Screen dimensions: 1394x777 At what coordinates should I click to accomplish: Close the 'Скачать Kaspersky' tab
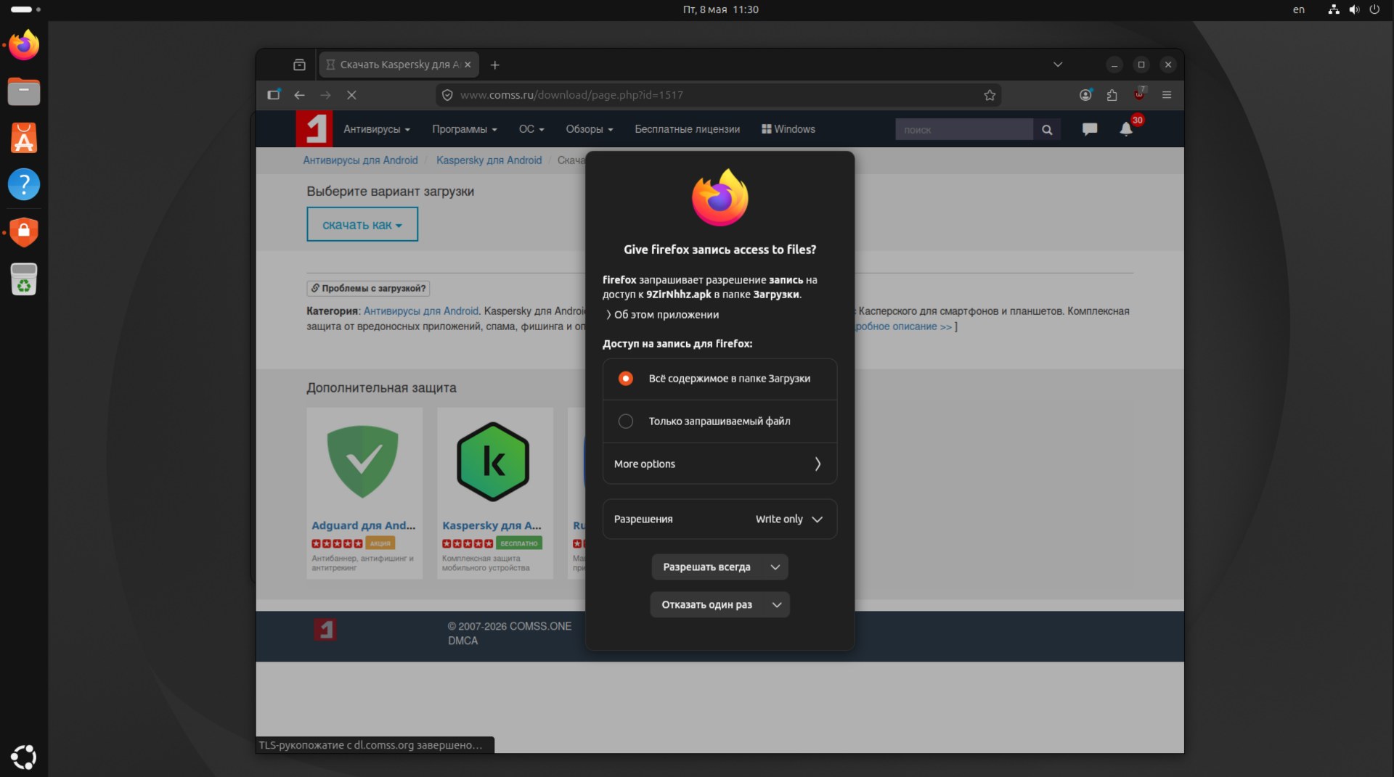[x=468, y=65]
